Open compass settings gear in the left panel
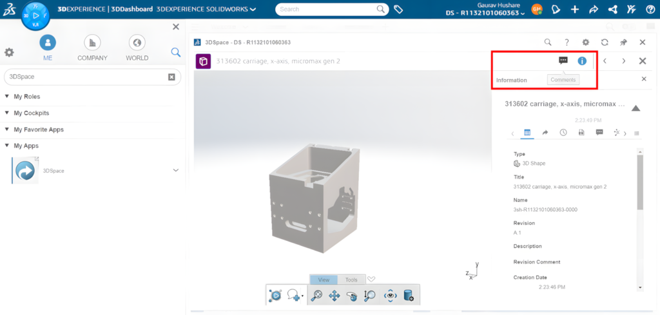The height and width of the screenshot is (315, 660). pyautogui.click(x=9, y=53)
